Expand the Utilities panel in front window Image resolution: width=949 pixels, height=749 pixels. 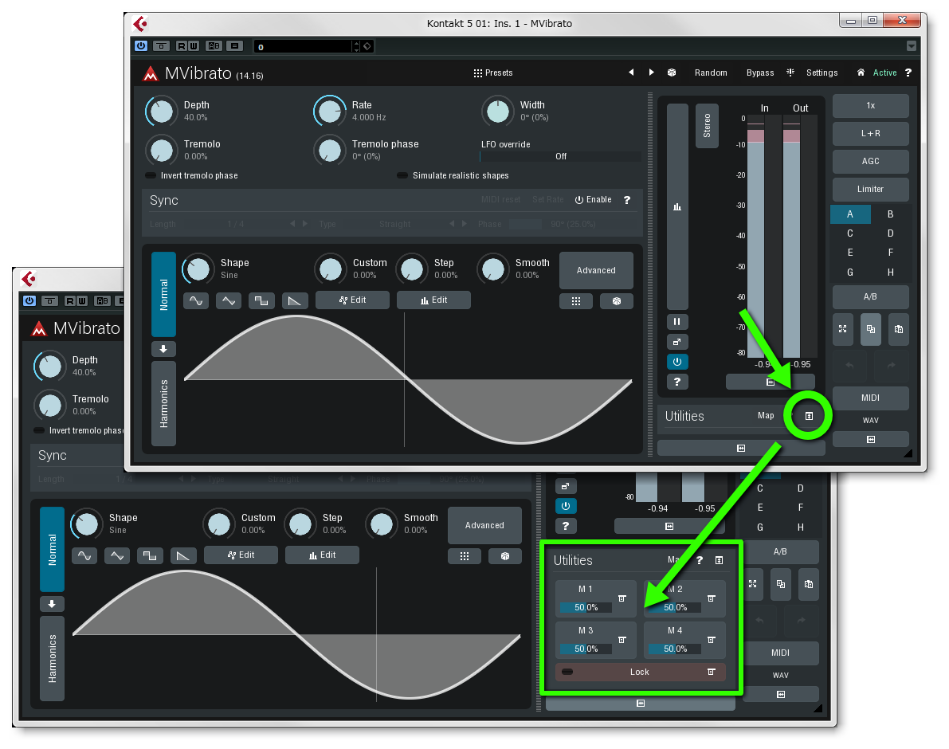click(x=809, y=416)
